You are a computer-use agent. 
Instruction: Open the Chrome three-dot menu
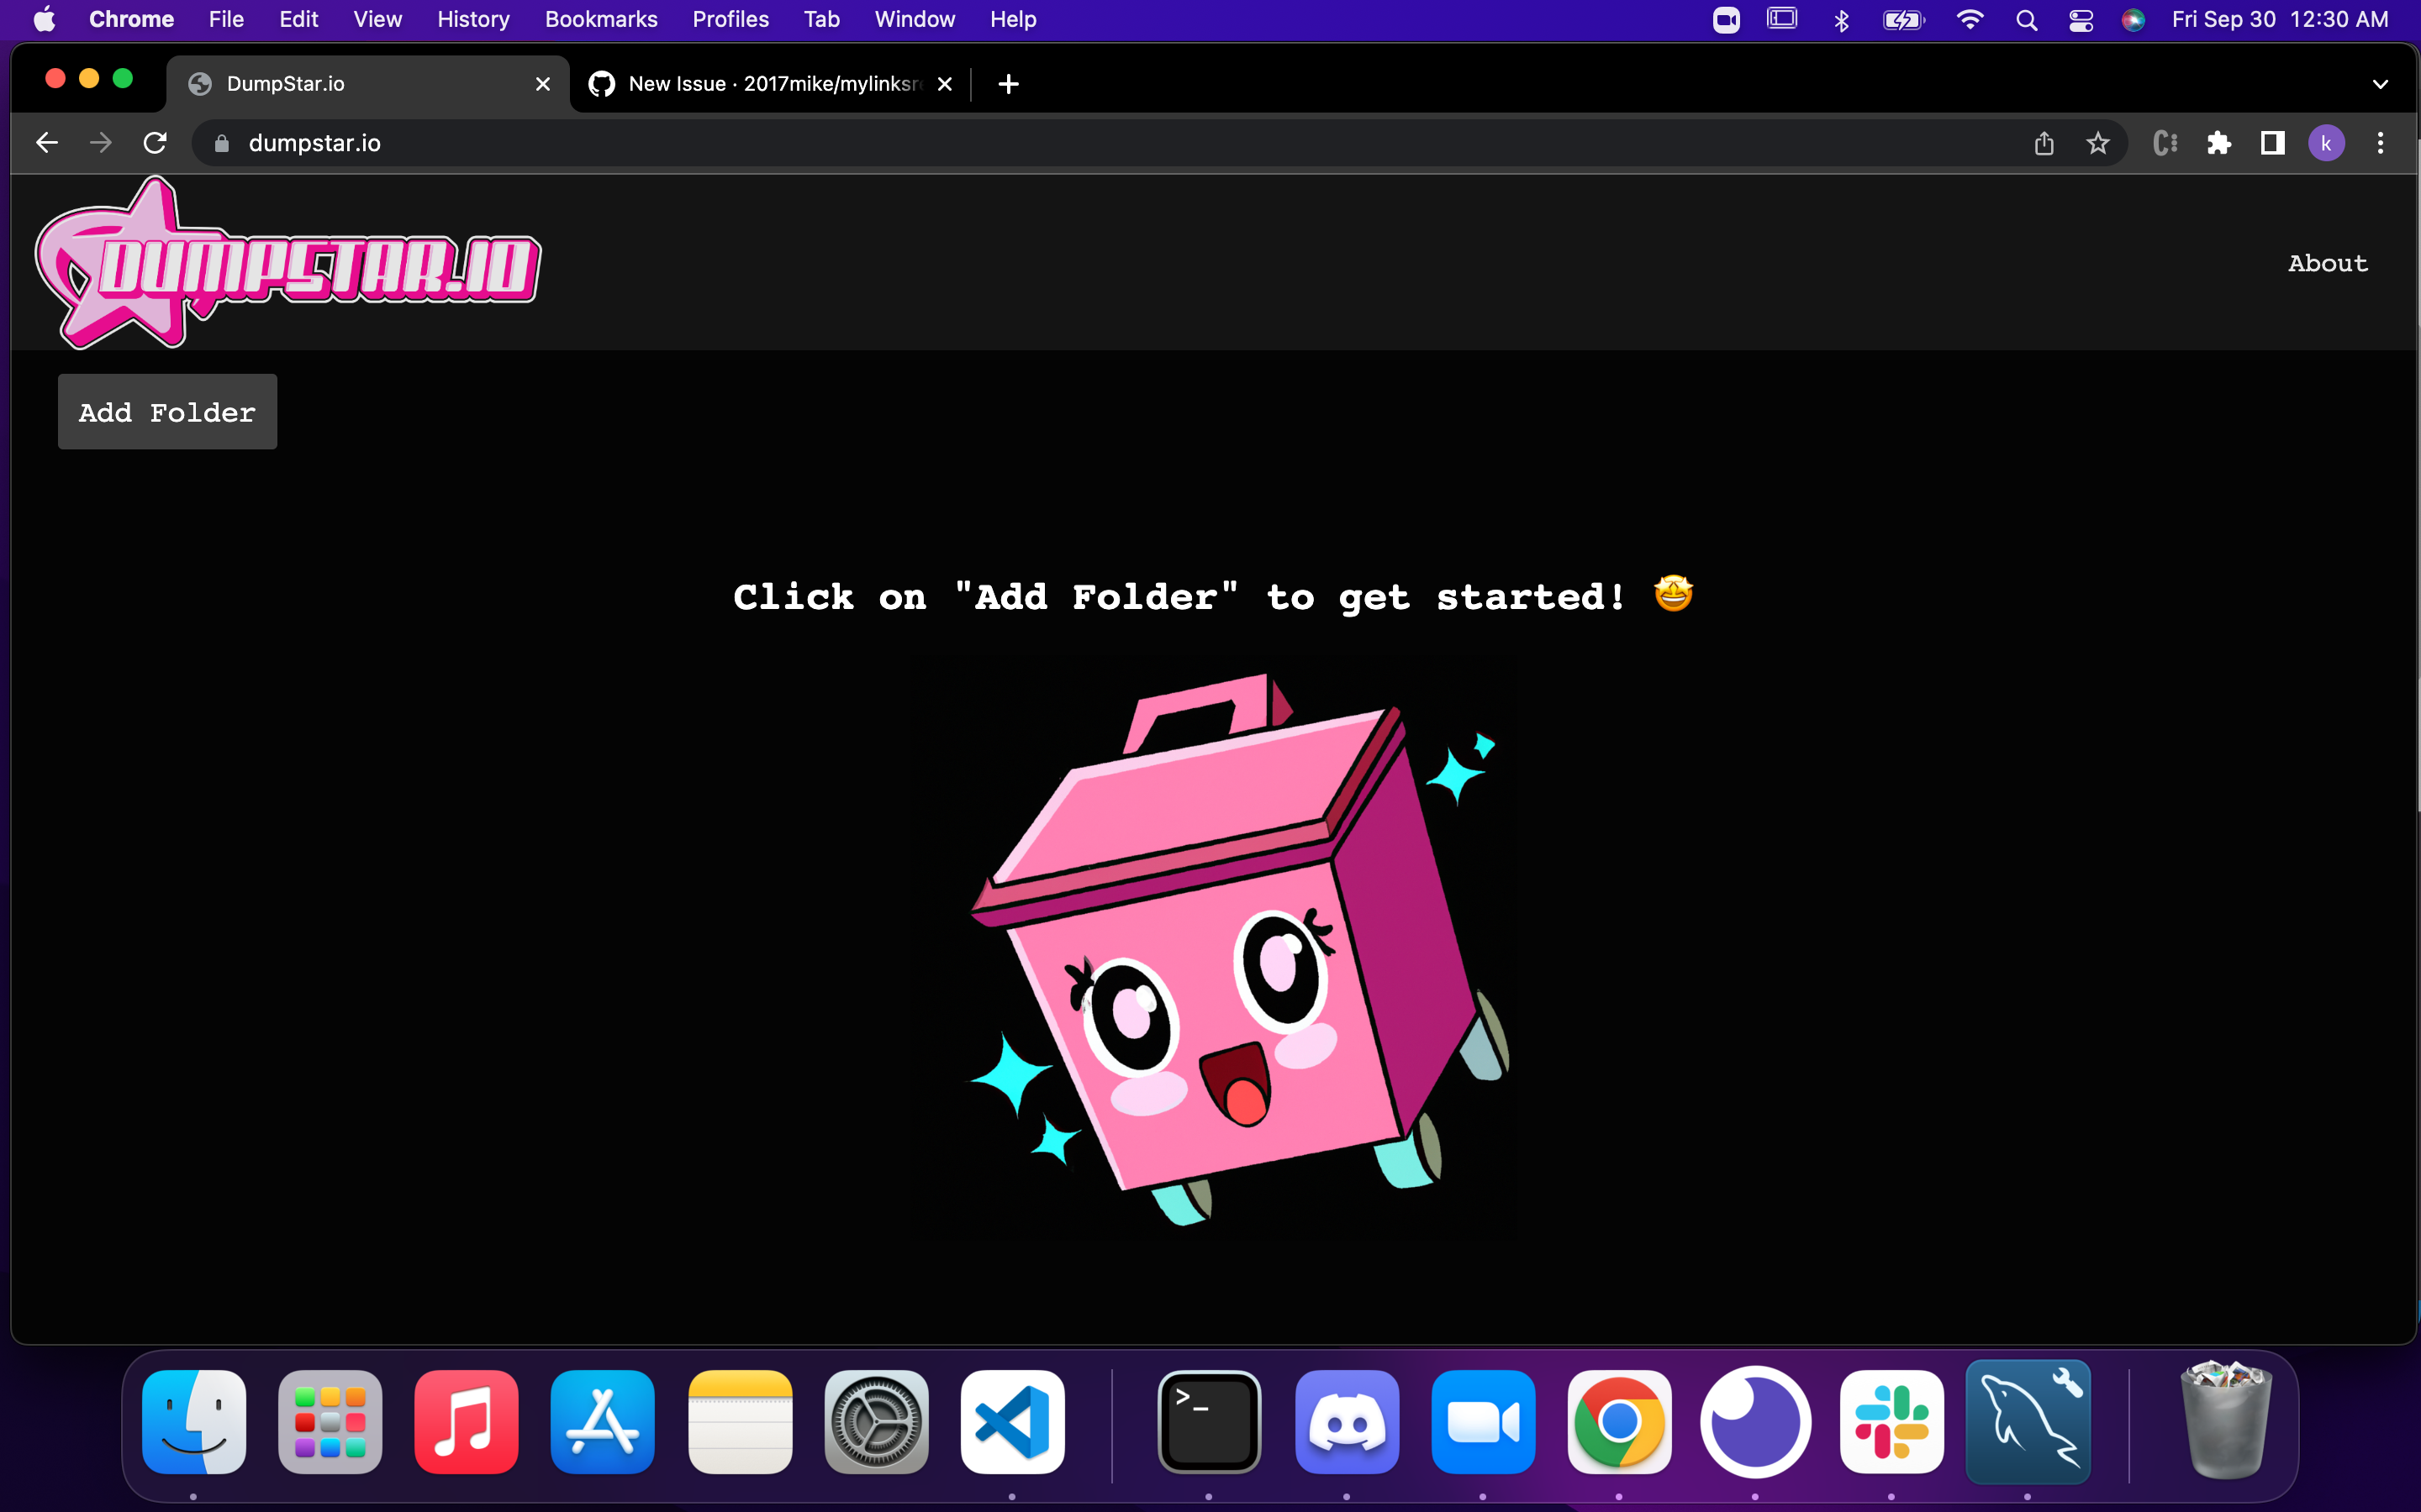(2380, 143)
